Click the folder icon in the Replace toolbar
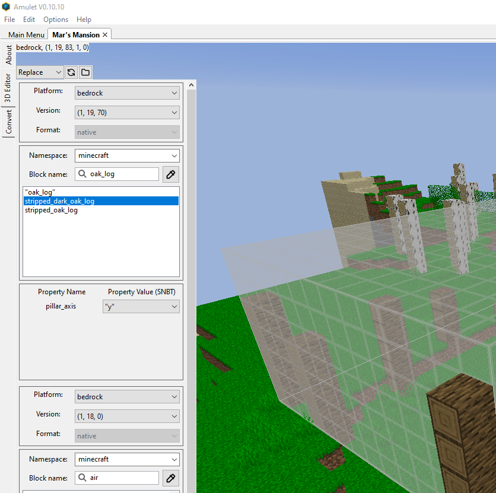Screen dimensions: 496x493 [85, 72]
